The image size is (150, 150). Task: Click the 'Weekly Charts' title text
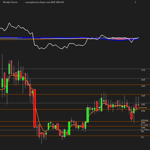10,2
